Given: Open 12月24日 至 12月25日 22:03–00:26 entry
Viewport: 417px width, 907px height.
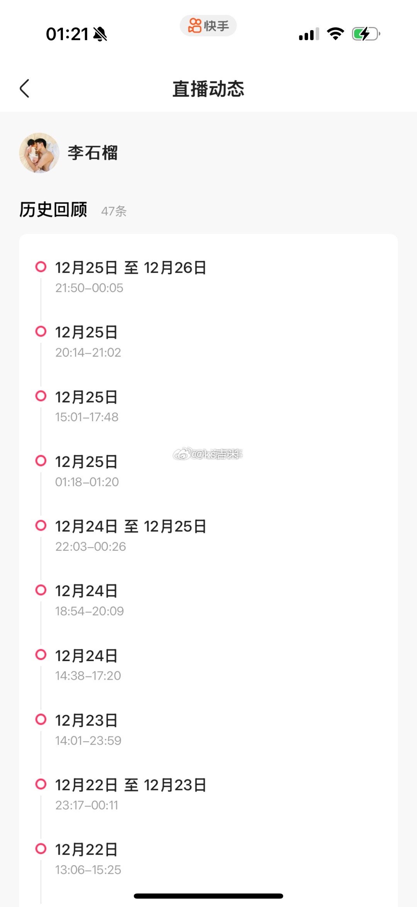Looking at the screenshot, I should [x=208, y=536].
